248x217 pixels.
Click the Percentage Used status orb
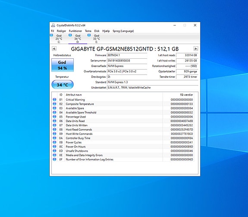tap(54, 117)
